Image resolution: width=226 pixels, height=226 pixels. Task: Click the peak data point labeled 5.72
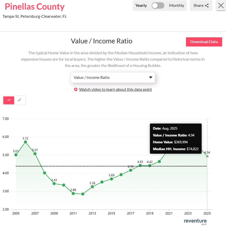point(25,142)
